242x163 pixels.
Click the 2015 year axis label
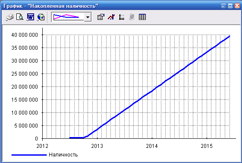point(207,146)
